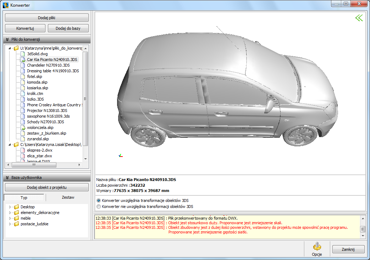
Task: Click the axis orientation gizmo in preview
Action: [x=121, y=156]
